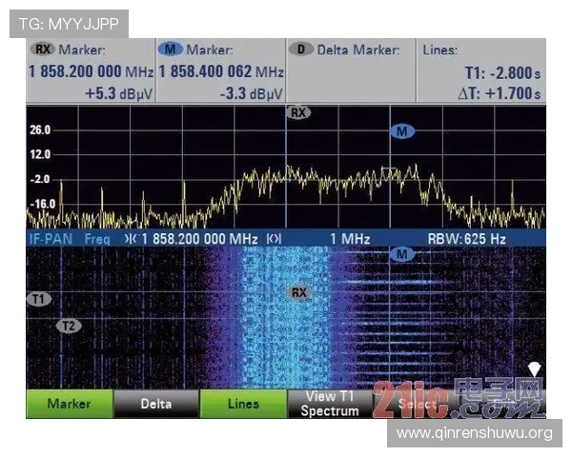Click the blue M badge in the readout header
Image resolution: width=572 pixels, height=457 pixels.
pos(172,50)
